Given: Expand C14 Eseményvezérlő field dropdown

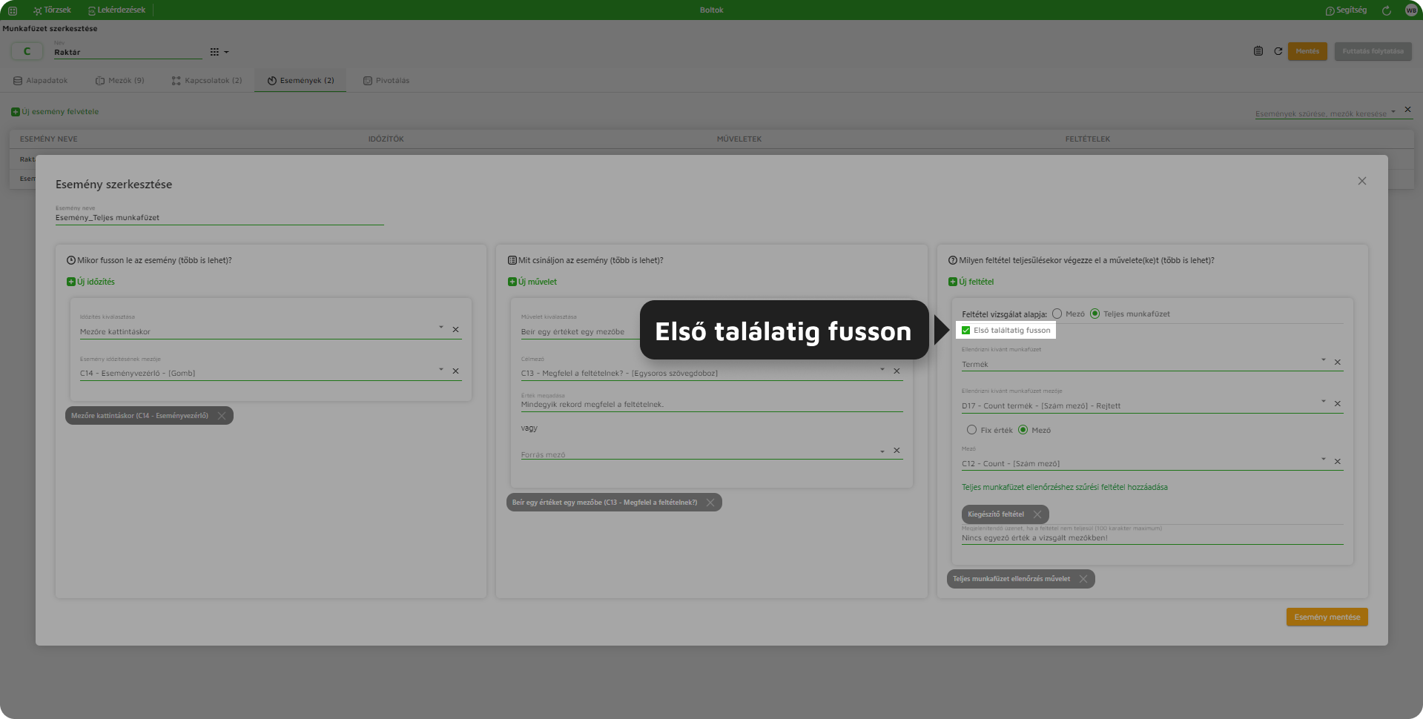Looking at the screenshot, I should click(x=440, y=369).
